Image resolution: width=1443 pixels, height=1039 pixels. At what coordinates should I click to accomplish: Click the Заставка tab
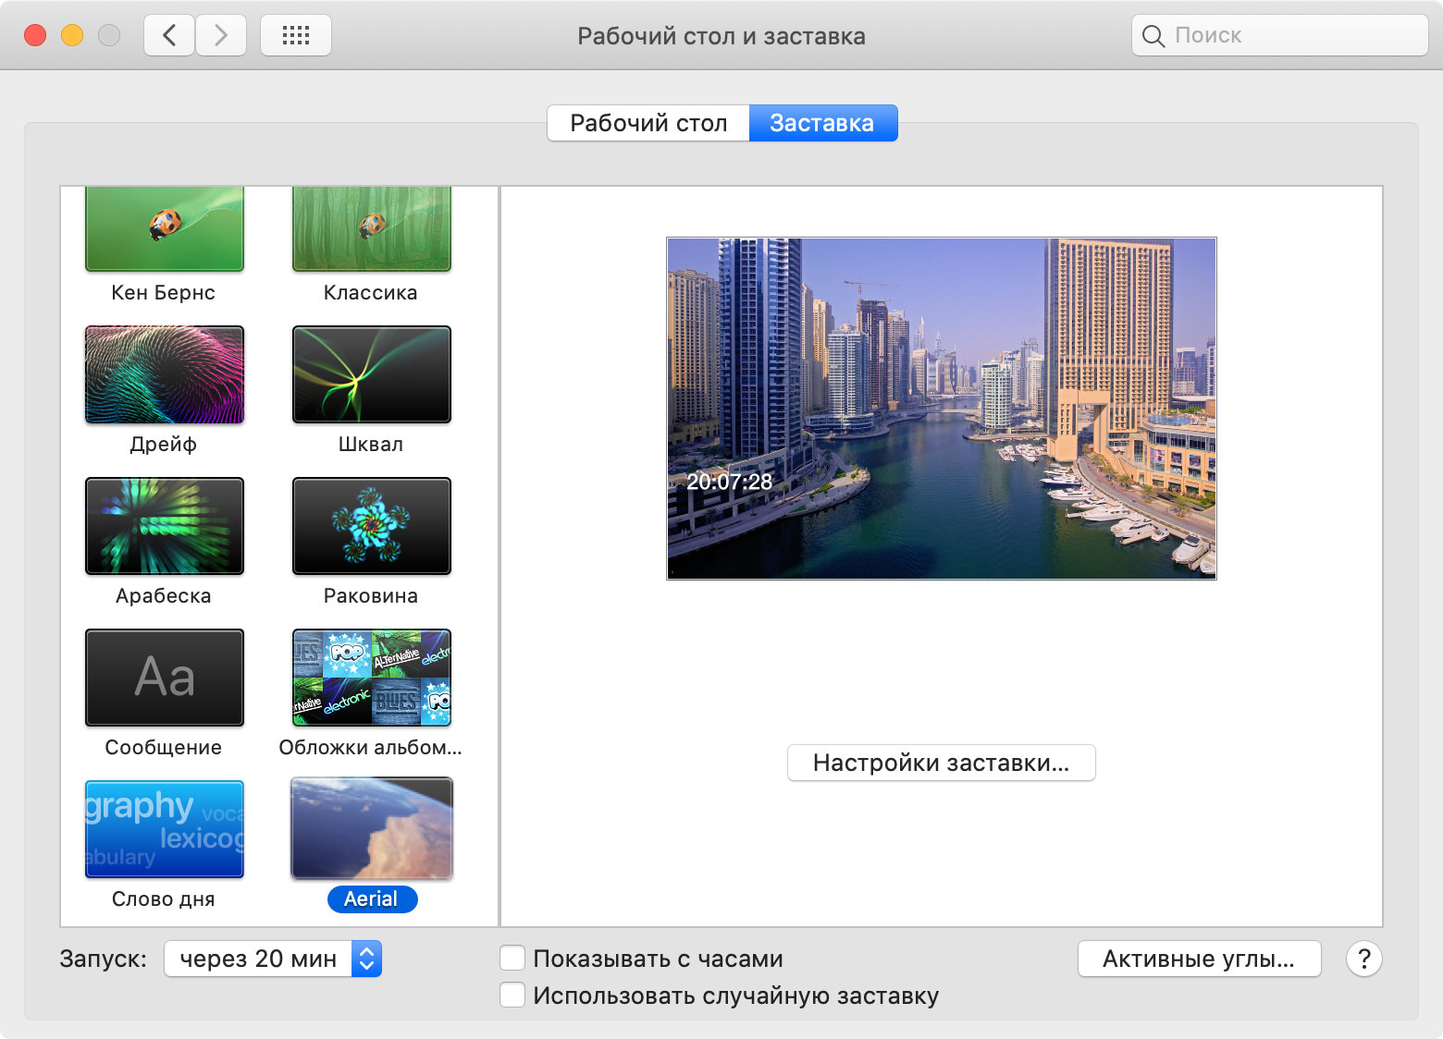click(822, 123)
